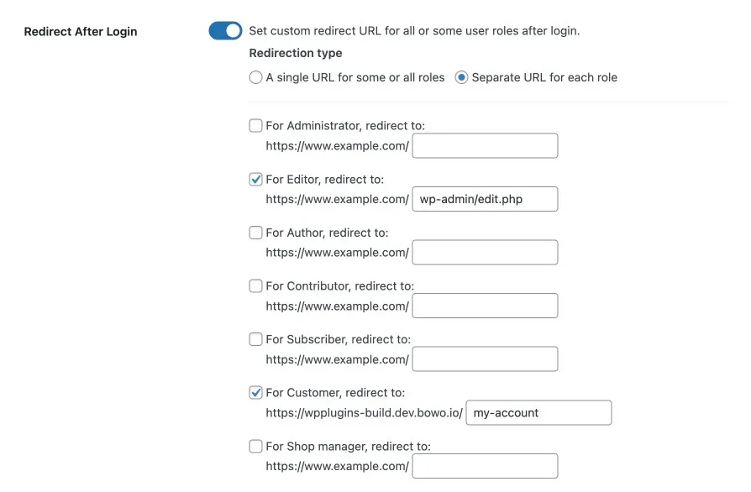Uncheck the For Editor redirect checkbox

click(x=255, y=179)
